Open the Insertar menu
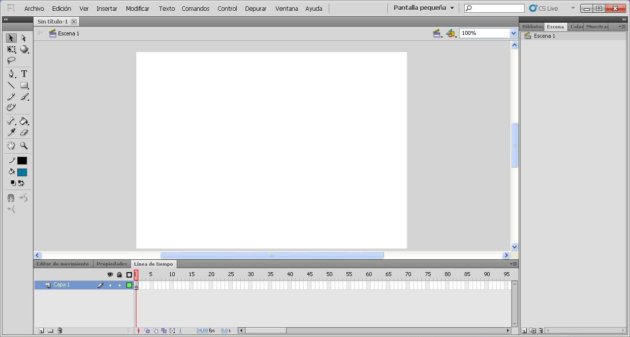The height and width of the screenshot is (337, 630). (x=107, y=8)
